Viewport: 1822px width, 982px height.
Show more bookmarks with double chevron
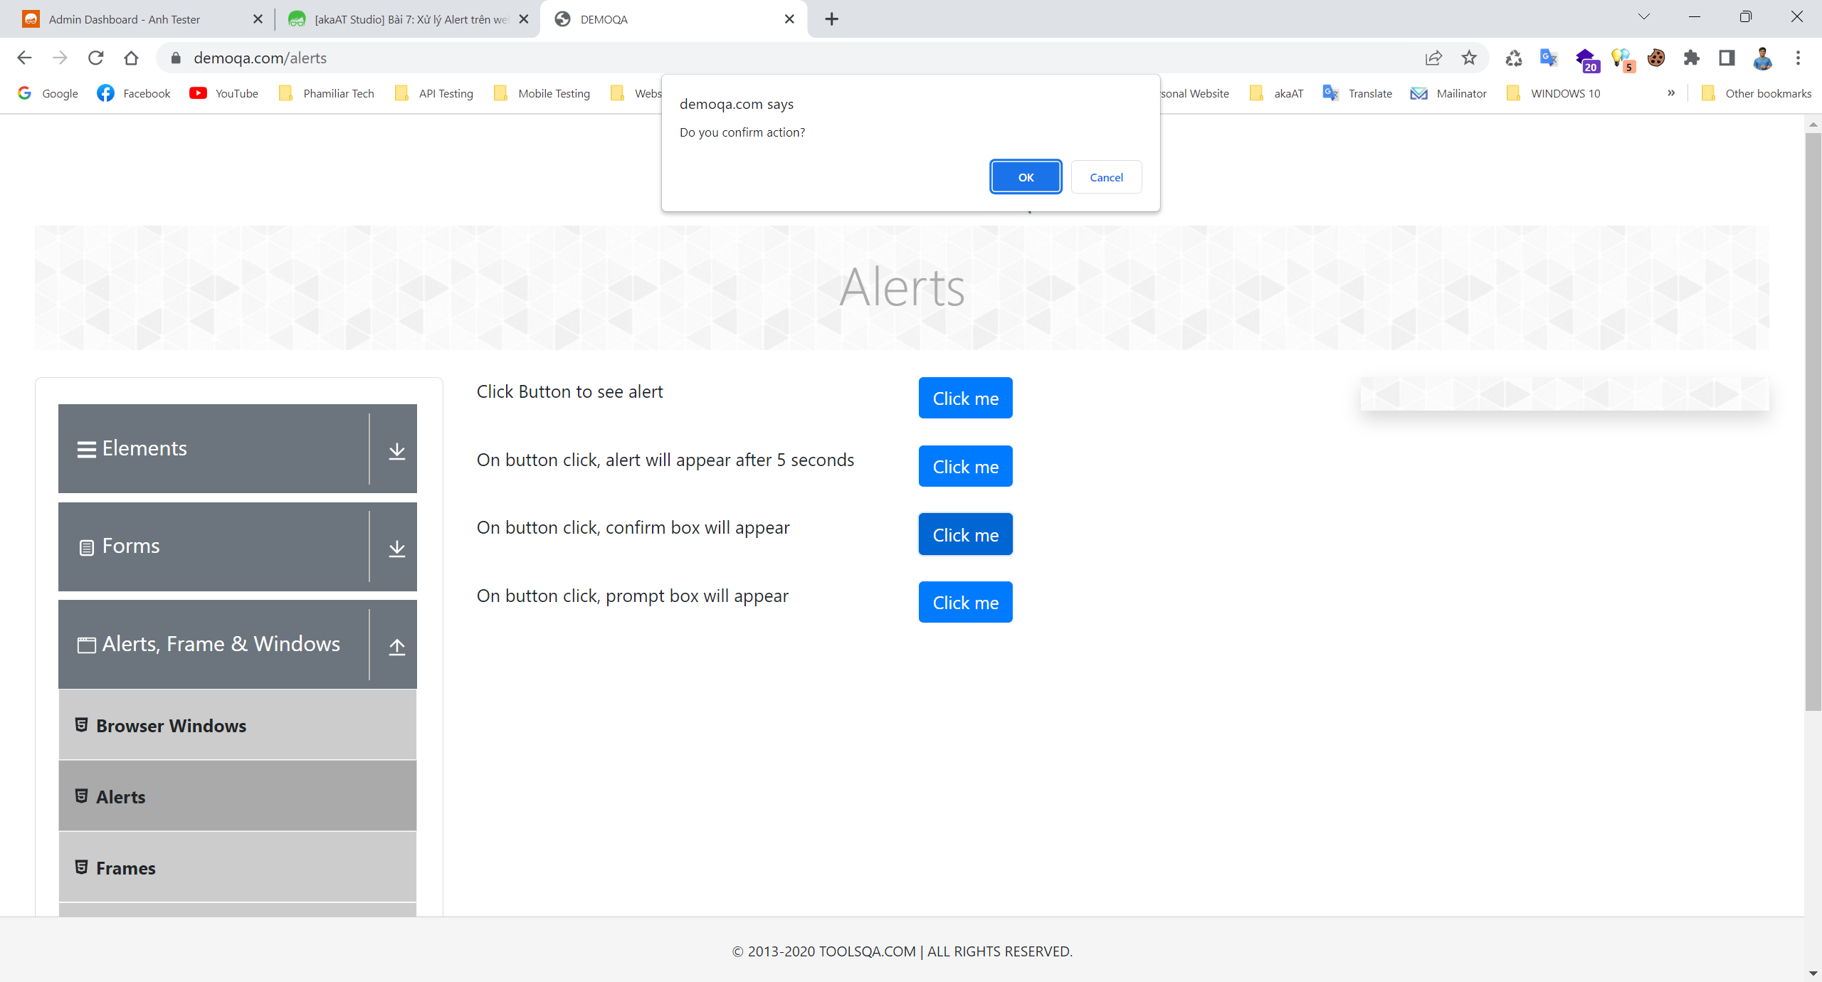[x=1671, y=93]
